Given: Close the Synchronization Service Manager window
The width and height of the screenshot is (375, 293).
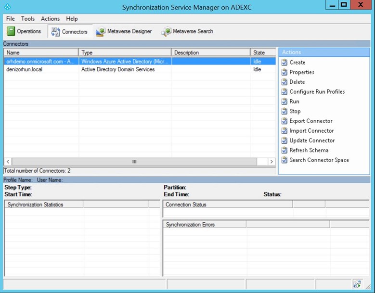Looking at the screenshot, I should coord(361,5).
